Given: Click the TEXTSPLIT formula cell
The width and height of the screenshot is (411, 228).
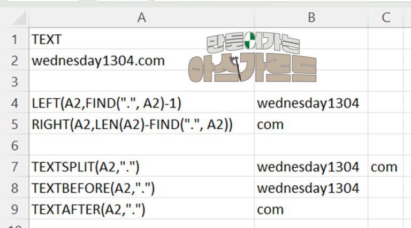Looking at the screenshot, I should point(141,167).
